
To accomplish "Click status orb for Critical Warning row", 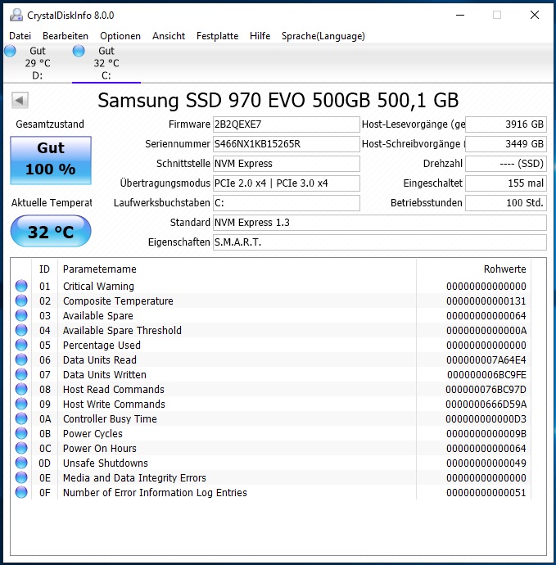I will [x=21, y=286].
